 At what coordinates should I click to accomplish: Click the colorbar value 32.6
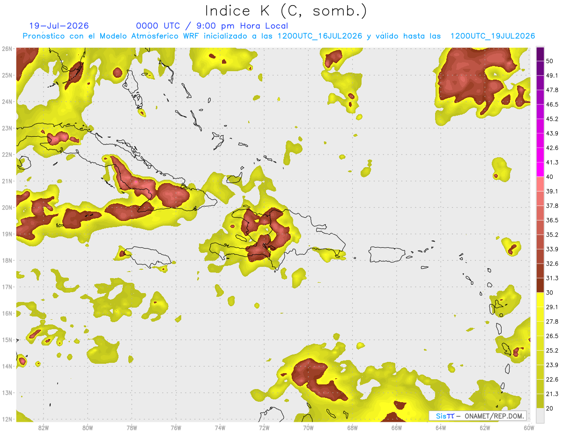(x=552, y=264)
